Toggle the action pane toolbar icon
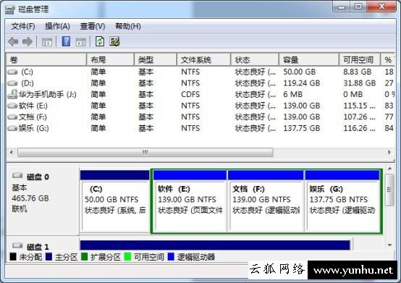Image resolution: width=401 pixels, height=283 pixels. tap(81, 42)
